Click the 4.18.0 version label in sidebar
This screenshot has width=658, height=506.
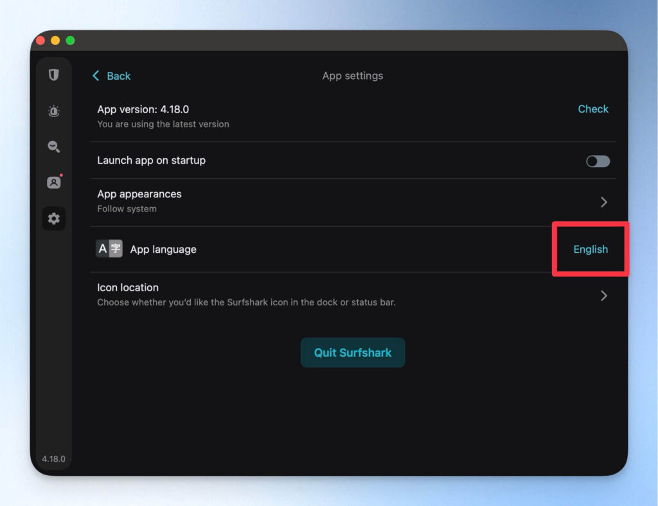53,459
